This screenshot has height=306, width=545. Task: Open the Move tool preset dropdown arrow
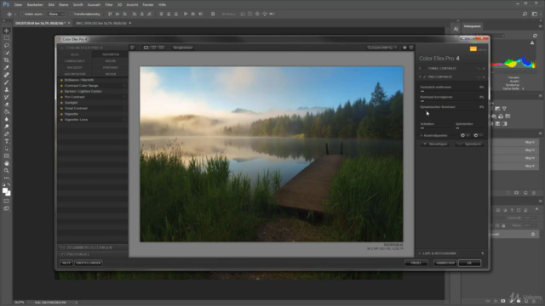[14, 14]
